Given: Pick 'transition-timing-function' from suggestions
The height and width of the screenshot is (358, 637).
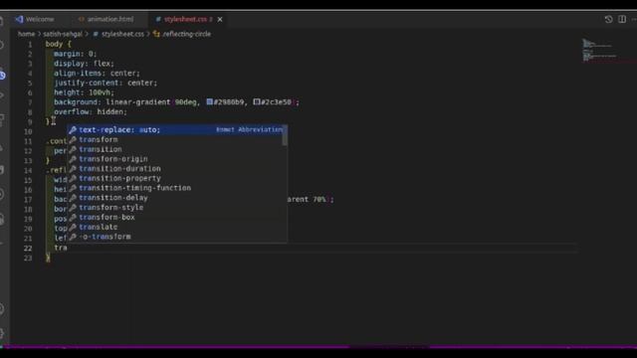Looking at the screenshot, I should (x=175, y=188).
